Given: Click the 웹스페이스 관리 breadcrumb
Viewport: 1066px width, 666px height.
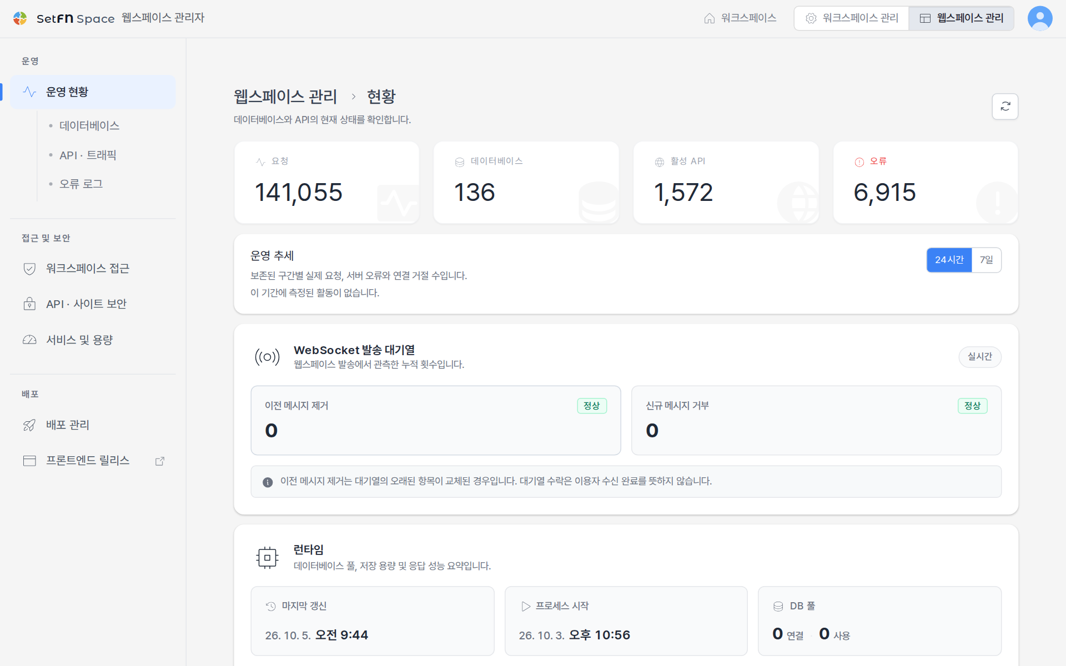Looking at the screenshot, I should click(x=285, y=97).
